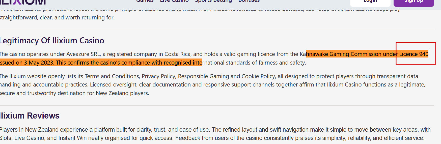Click the words 'Responsible Gaming' in paragraph
The width and height of the screenshot is (441, 144).
point(203,76)
